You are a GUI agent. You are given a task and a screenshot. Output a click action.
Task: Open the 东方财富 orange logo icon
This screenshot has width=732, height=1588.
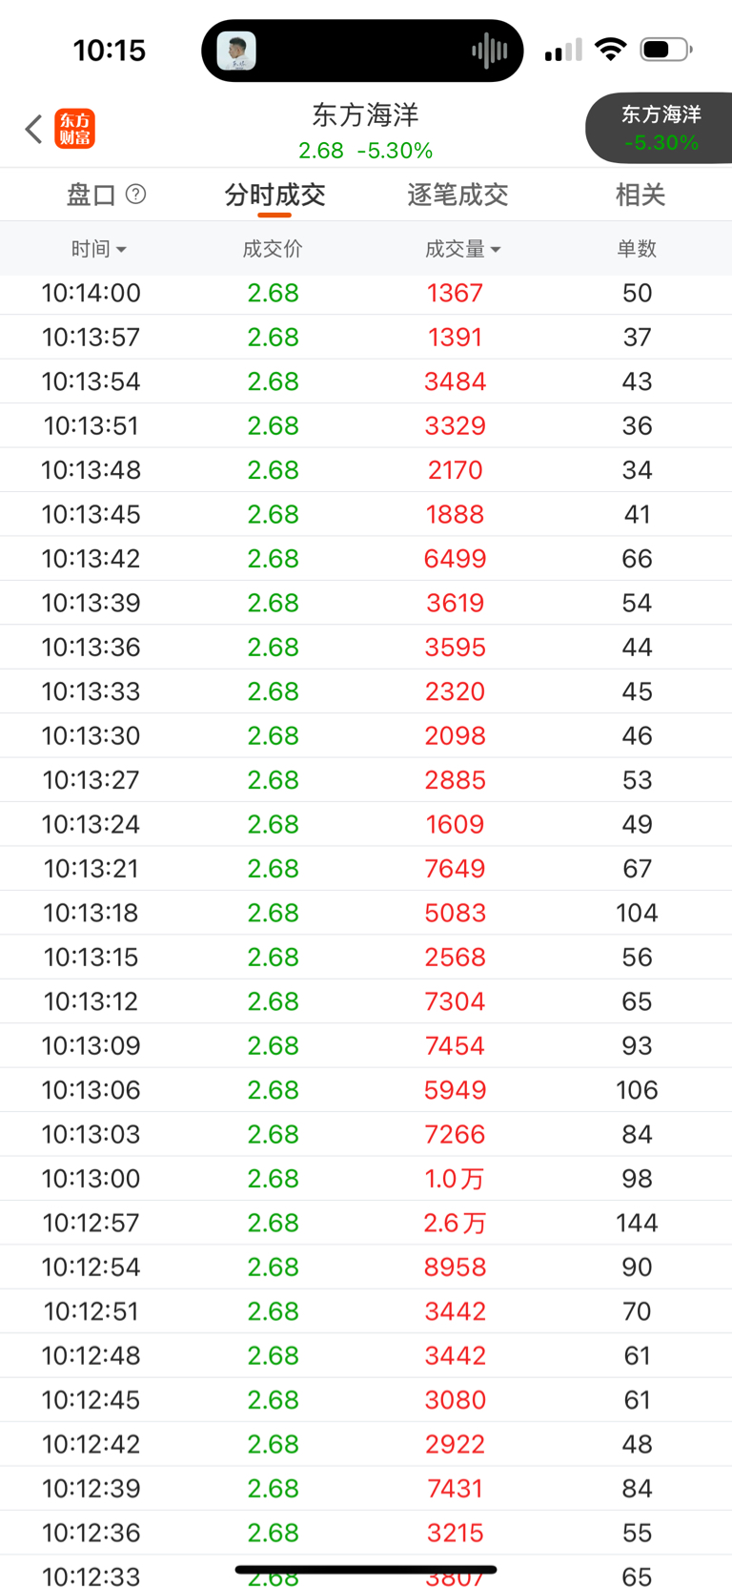point(74,129)
